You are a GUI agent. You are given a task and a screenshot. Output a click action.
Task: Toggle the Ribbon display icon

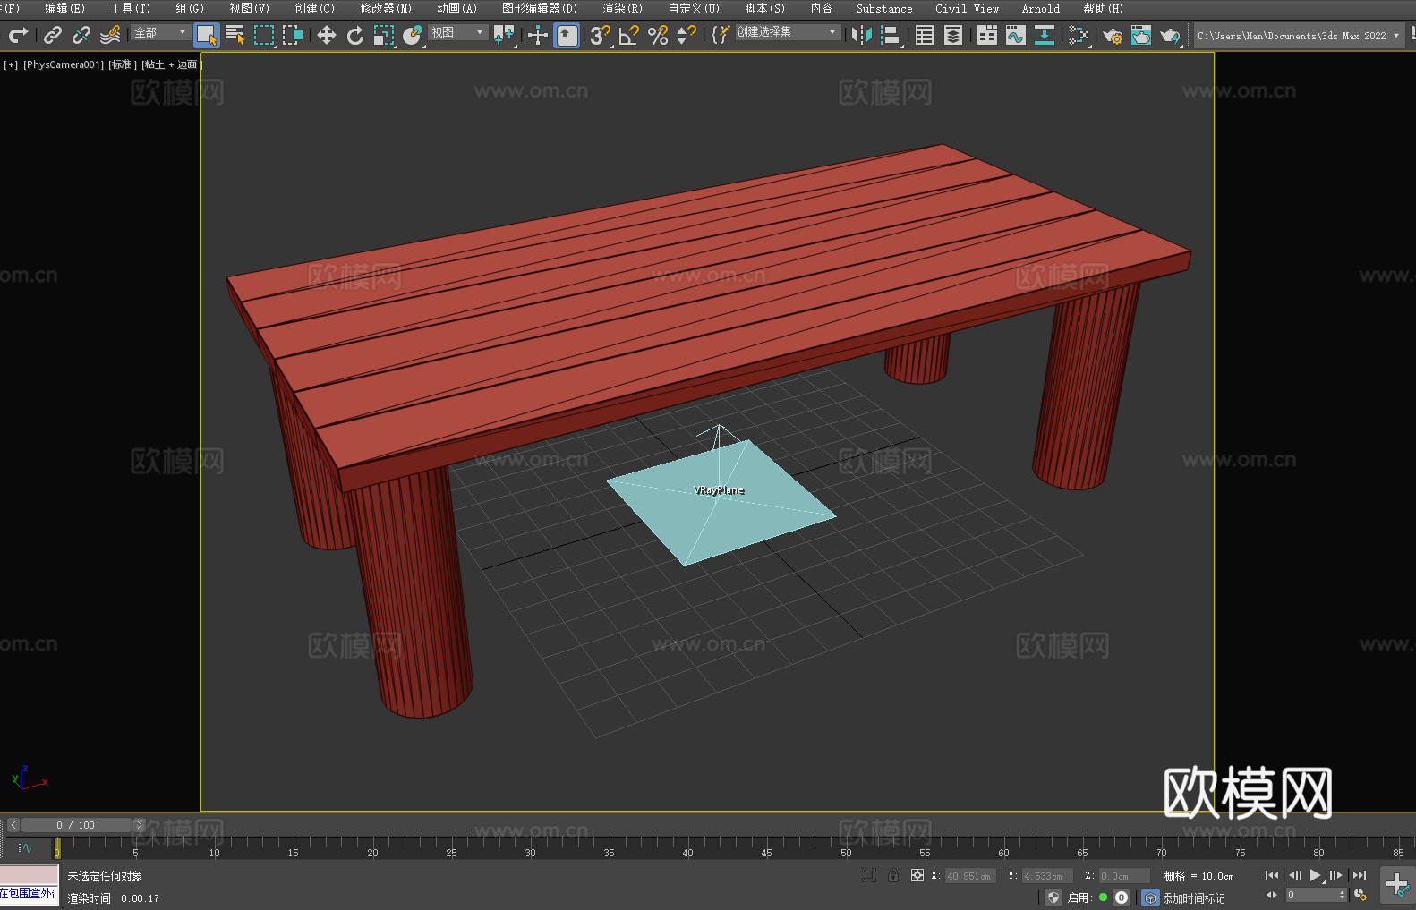987,35
